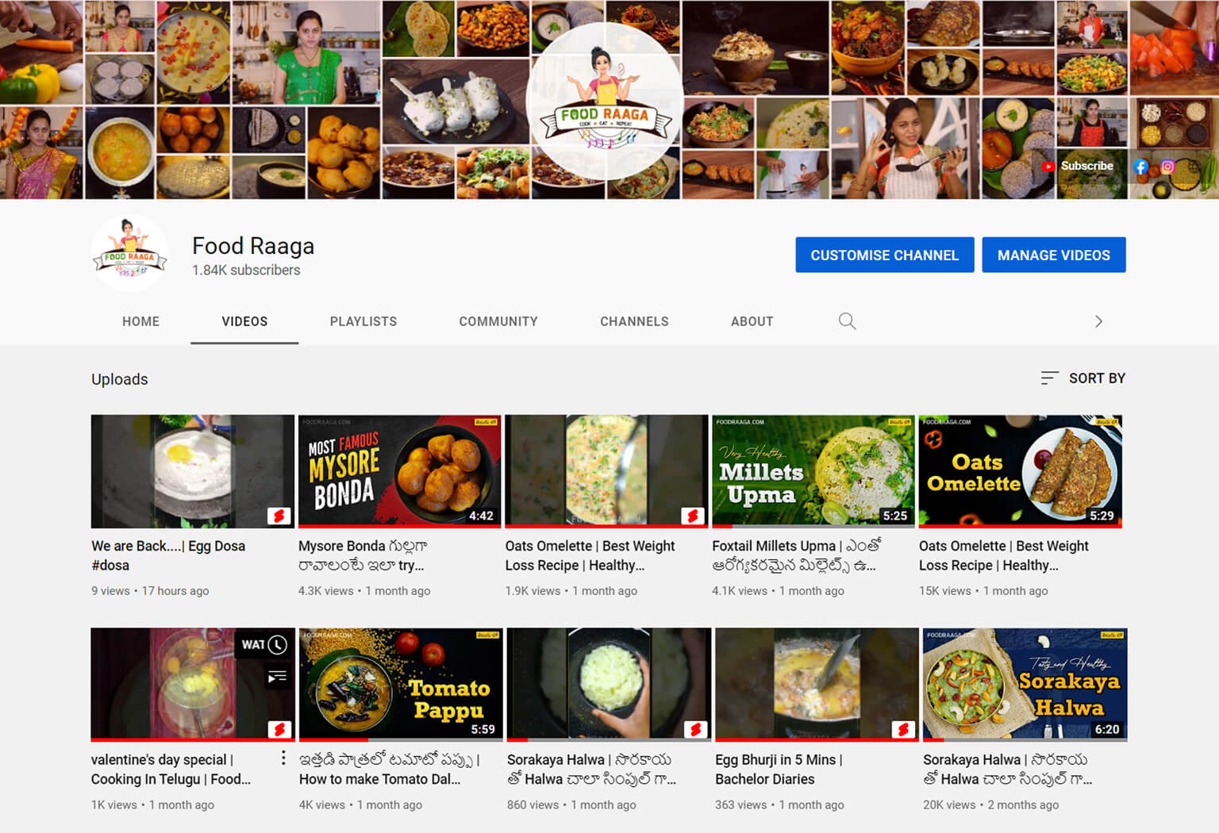Click Shorts icon on Egg Dosa thumbnail

279,516
